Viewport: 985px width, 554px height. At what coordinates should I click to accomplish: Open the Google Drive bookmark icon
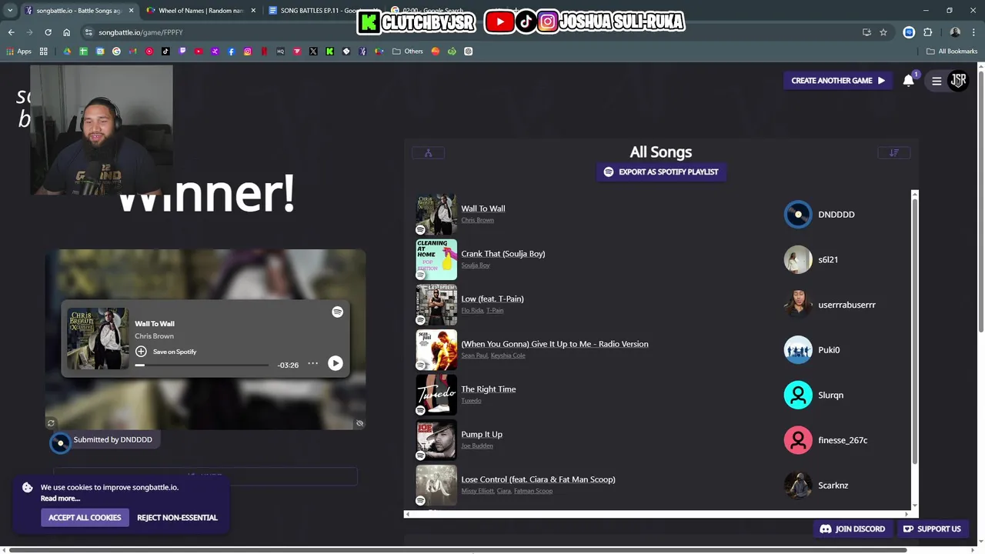(67, 52)
